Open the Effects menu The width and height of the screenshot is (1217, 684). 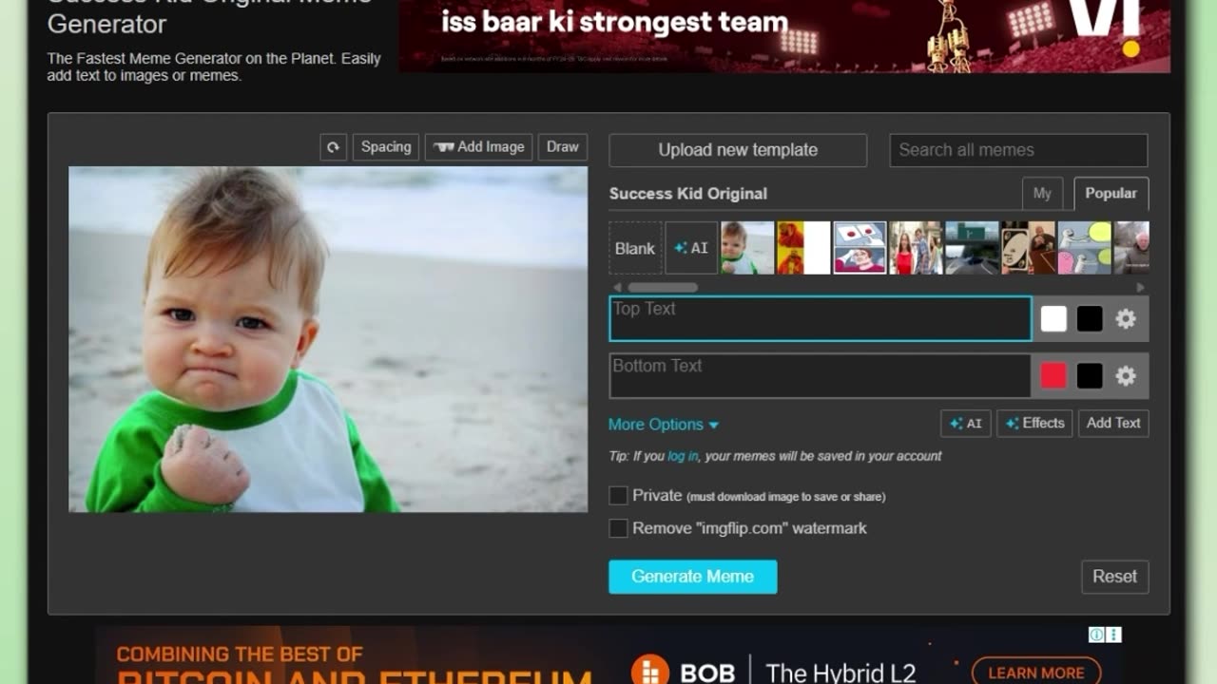(x=1034, y=424)
